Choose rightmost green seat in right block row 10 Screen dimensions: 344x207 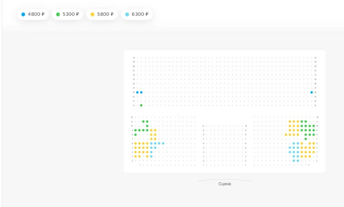pos(314,126)
